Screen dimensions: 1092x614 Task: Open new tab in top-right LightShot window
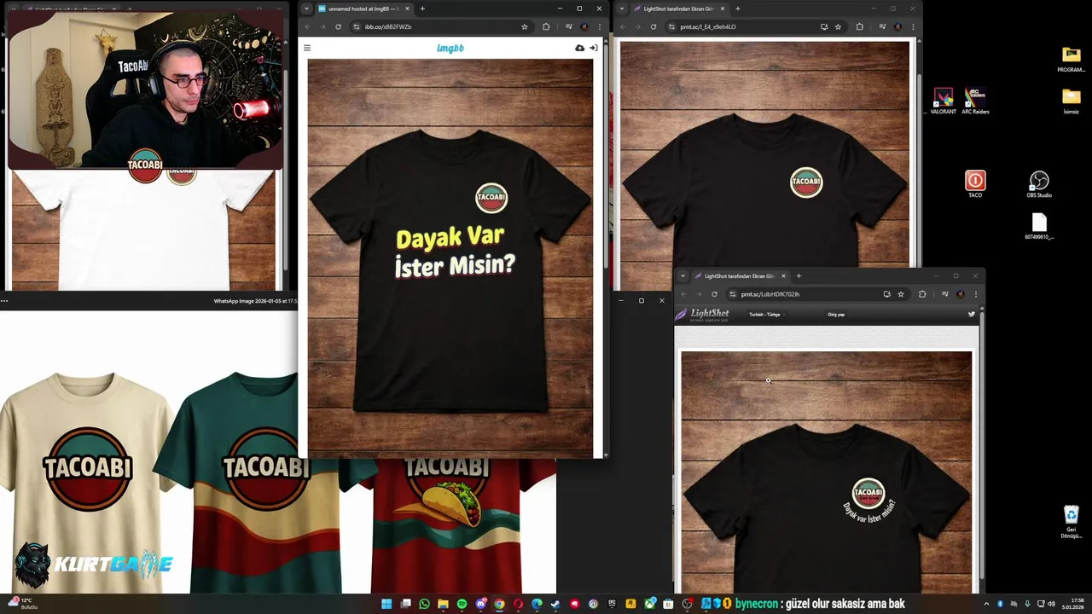point(738,9)
